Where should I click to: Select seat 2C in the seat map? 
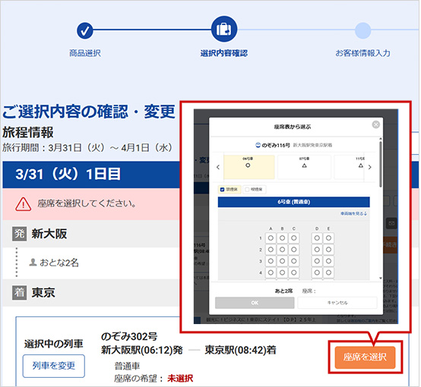(294, 250)
